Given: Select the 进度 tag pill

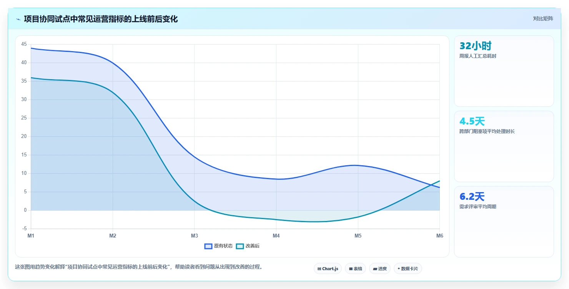Looking at the screenshot, I should pyautogui.click(x=380, y=269).
